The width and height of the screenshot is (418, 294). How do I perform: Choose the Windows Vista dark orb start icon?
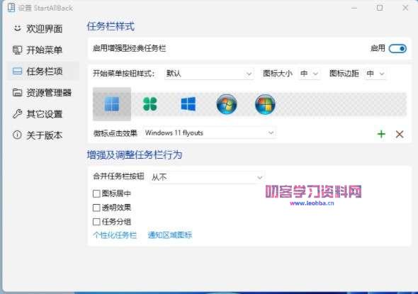265,104
